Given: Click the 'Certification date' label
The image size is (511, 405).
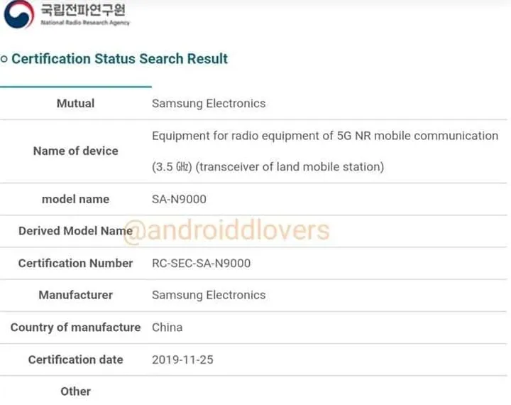Looking at the screenshot, I should (76, 360).
